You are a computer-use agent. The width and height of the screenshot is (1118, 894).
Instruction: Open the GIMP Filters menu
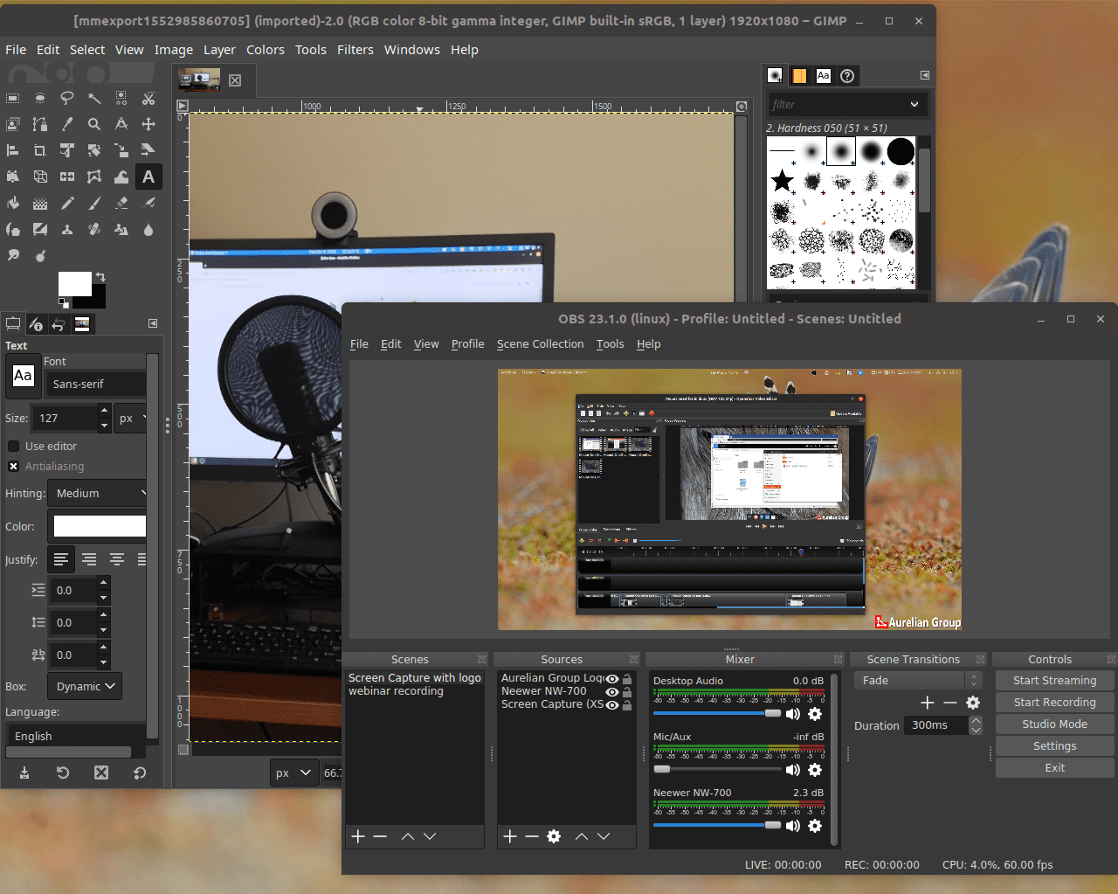tap(355, 50)
